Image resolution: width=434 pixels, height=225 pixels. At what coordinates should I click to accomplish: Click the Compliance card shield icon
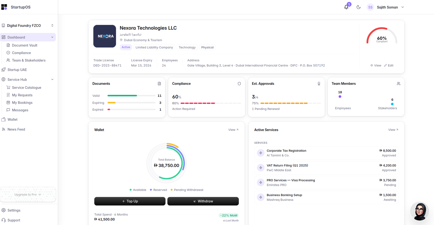239,84
